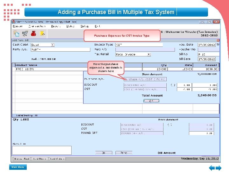Expand the Cash/Debit dropdown
The width and height of the screenshot is (229, 172).
(x=52, y=45)
